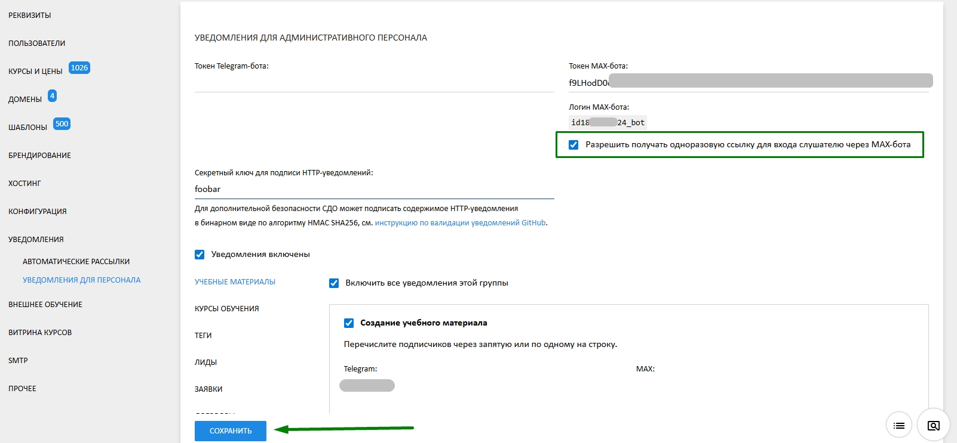This screenshot has height=443, width=957.
Task: Open Шаблоны sidebar item
Action: coord(27,128)
